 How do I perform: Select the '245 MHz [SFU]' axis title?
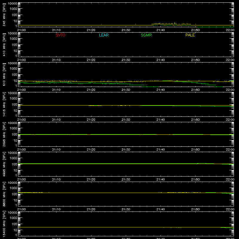click(4, 15)
